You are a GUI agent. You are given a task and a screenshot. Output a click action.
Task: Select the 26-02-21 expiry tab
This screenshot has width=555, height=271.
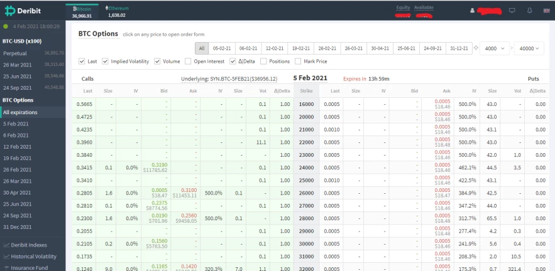click(x=327, y=48)
